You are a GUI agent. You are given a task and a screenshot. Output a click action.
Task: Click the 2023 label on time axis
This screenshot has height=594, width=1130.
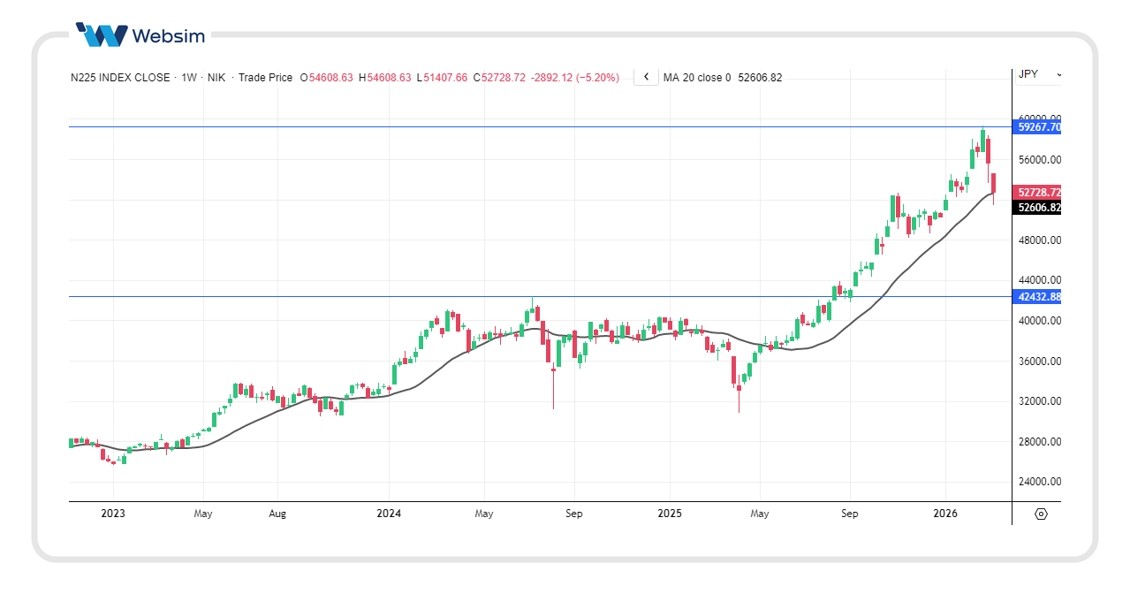click(x=113, y=514)
